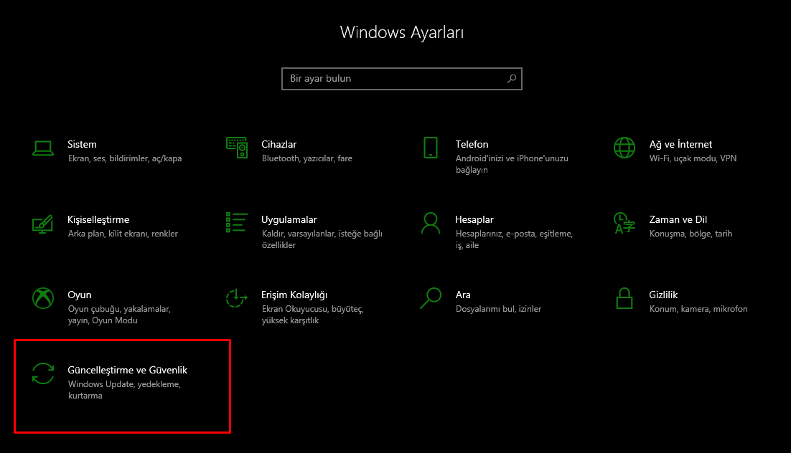Click the Ara magnifier icon

tap(430, 298)
